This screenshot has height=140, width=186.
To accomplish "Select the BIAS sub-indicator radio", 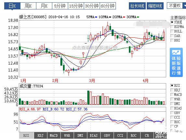I will (172, 108).
